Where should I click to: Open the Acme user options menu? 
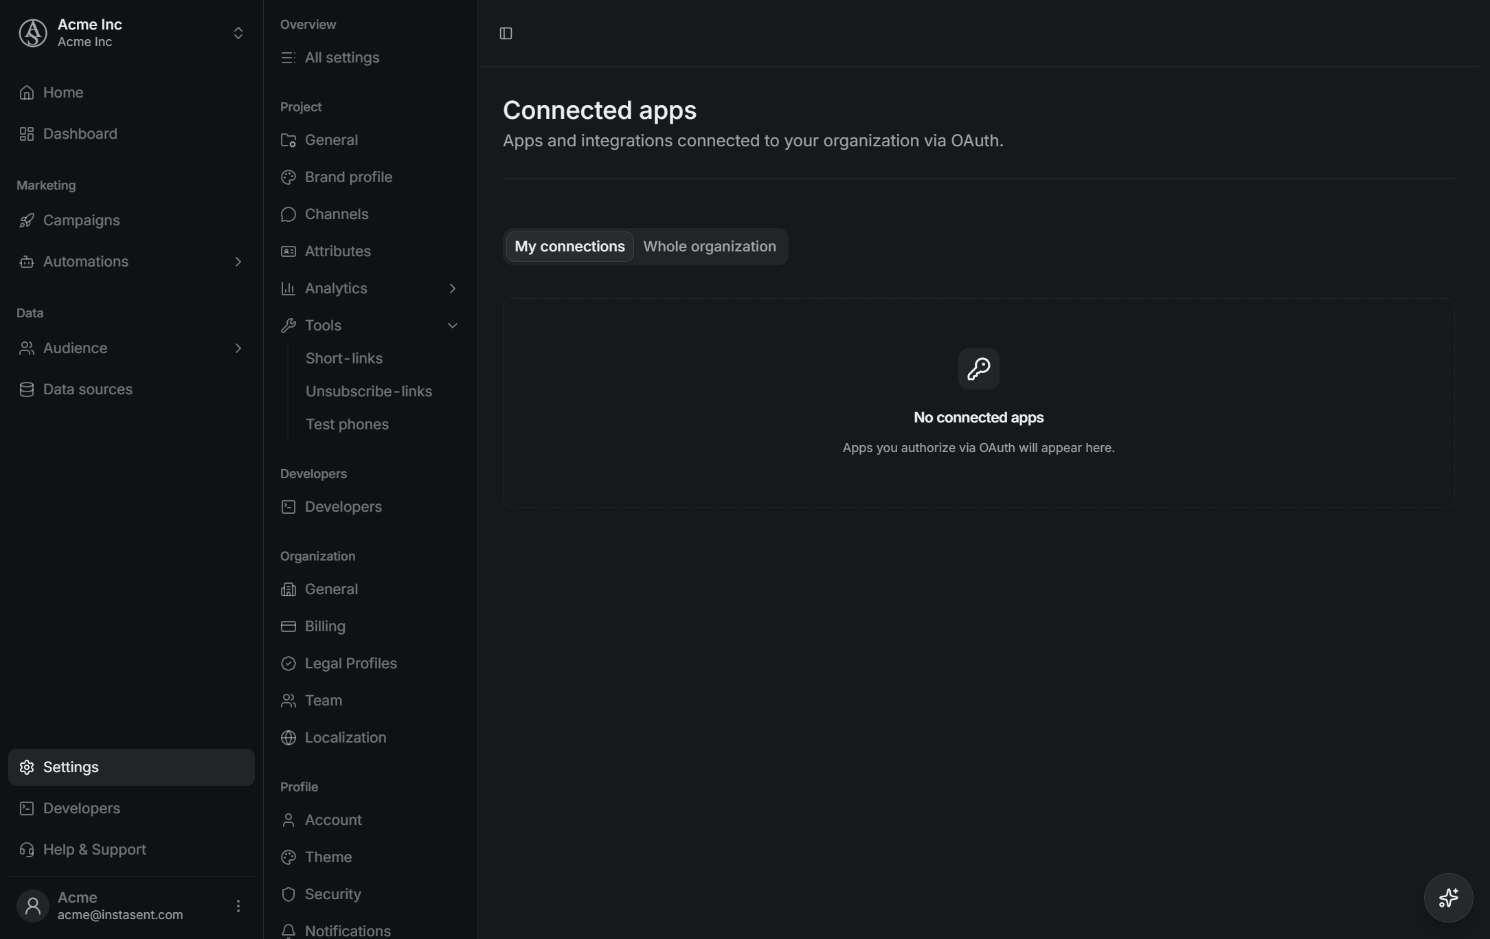(x=238, y=906)
